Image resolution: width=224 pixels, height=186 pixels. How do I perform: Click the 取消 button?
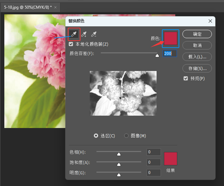[x=197, y=45]
